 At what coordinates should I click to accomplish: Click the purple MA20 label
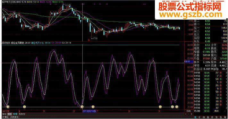tap(46, 2)
